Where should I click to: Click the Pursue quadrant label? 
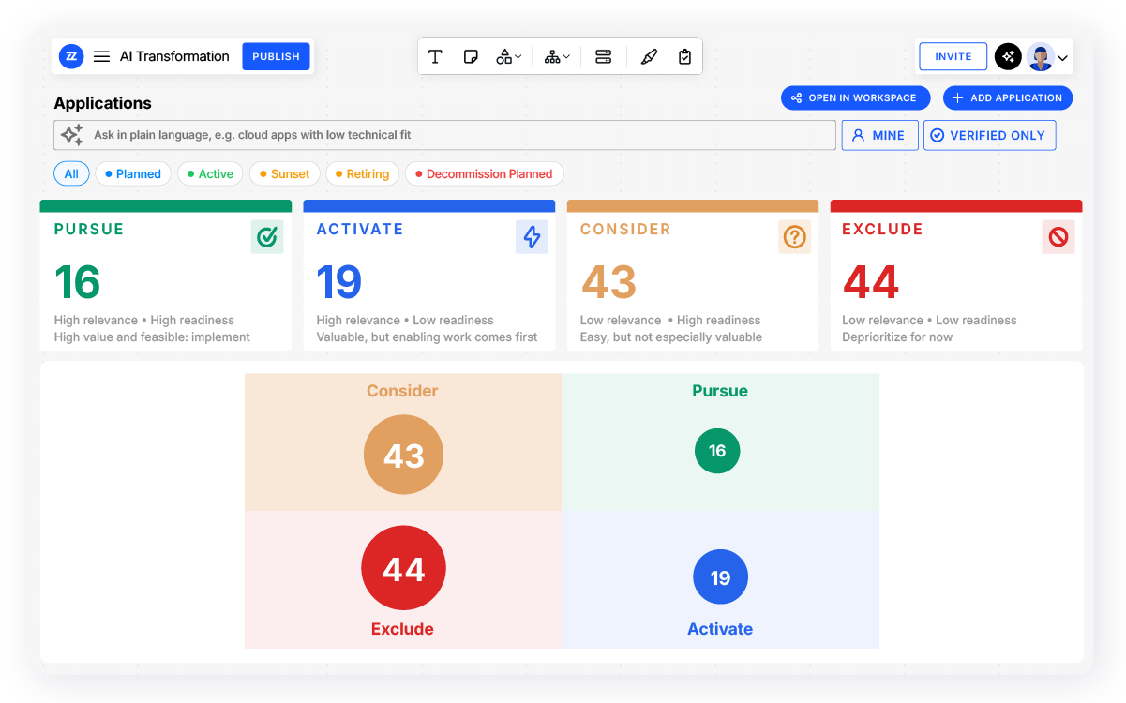[x=720, y=391]
